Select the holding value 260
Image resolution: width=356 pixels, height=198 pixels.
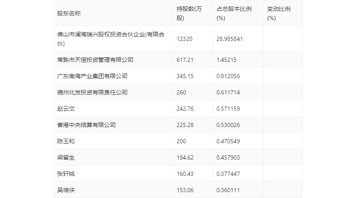pos(181,92)
